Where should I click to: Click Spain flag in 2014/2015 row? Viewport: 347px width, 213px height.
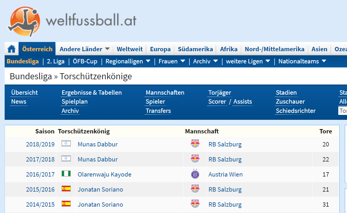[66, 204]
